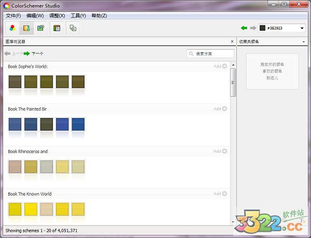
Task: Add Book Sophie's World scheme
Action: (x=220, y=66)
